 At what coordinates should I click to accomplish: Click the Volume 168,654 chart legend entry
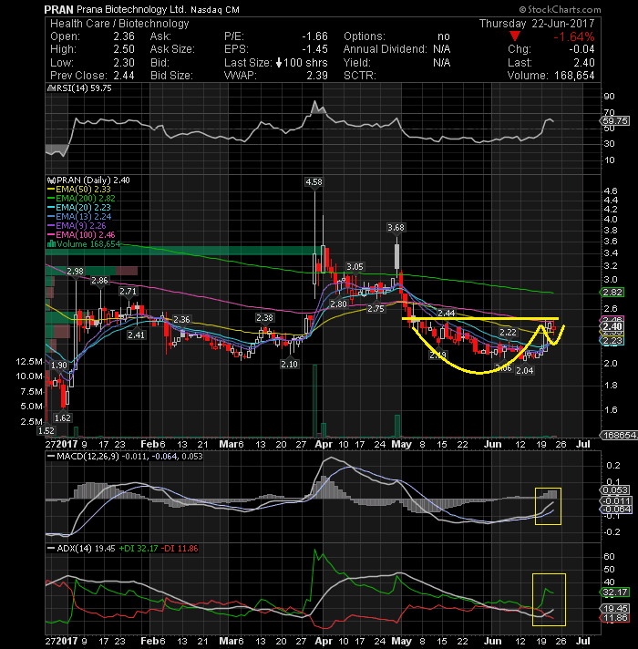pyautogui.click(x=88, y=243)
